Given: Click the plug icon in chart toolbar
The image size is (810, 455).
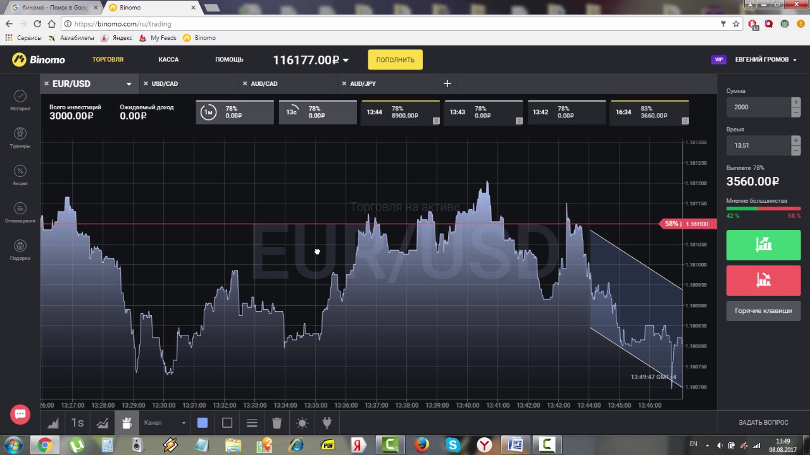Looking at the screenshot, I should 327,423.
